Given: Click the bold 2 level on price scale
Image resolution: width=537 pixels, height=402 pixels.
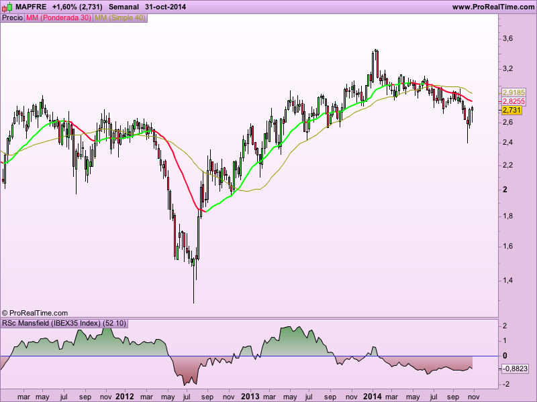Looking at the screenshot, I should pyautogui.click(x=505, y=190).
